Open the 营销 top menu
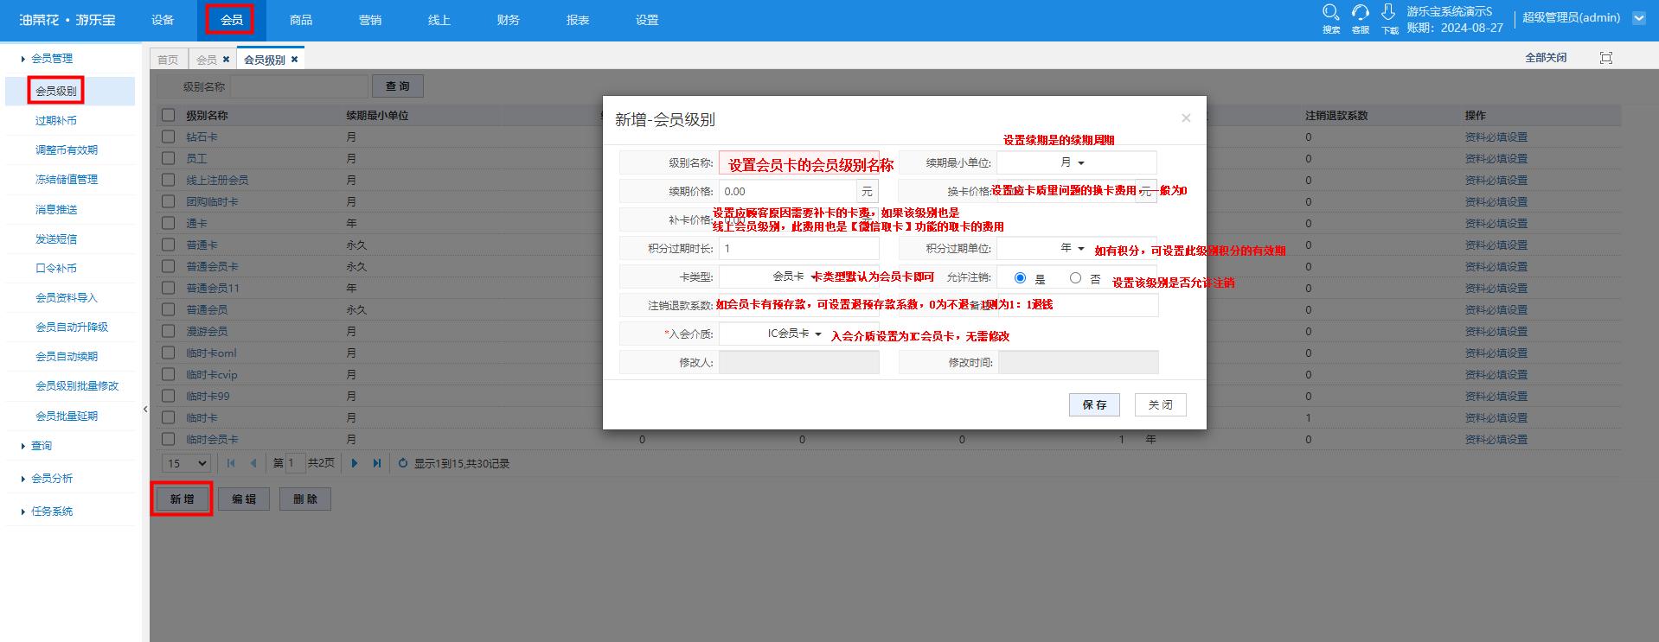Viewport: 1659px width, 642px height. click(370, 20)
